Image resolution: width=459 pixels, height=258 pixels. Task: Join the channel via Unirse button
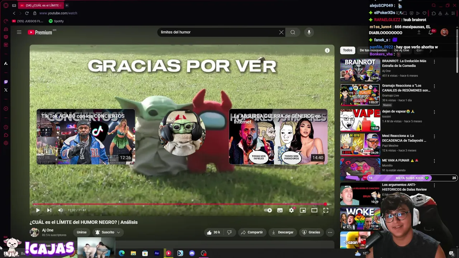point(82,232)
